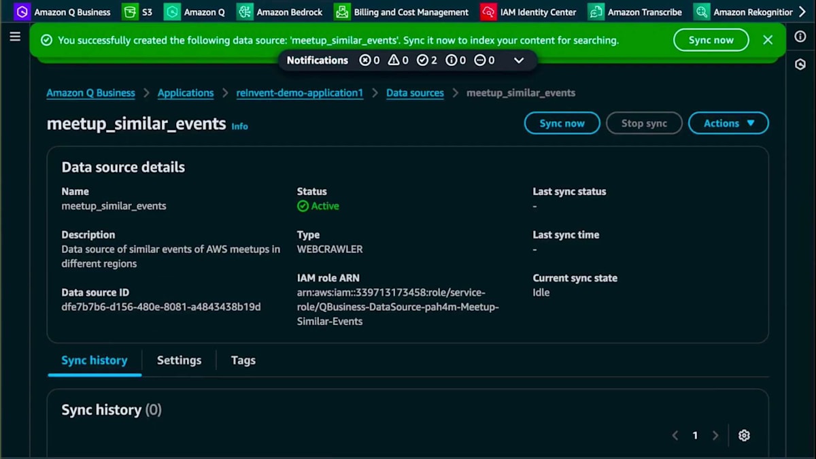Go to previous page arrow in Sync history
The width and height of the screenshot is (816, 459).
(x=675, y=435)
